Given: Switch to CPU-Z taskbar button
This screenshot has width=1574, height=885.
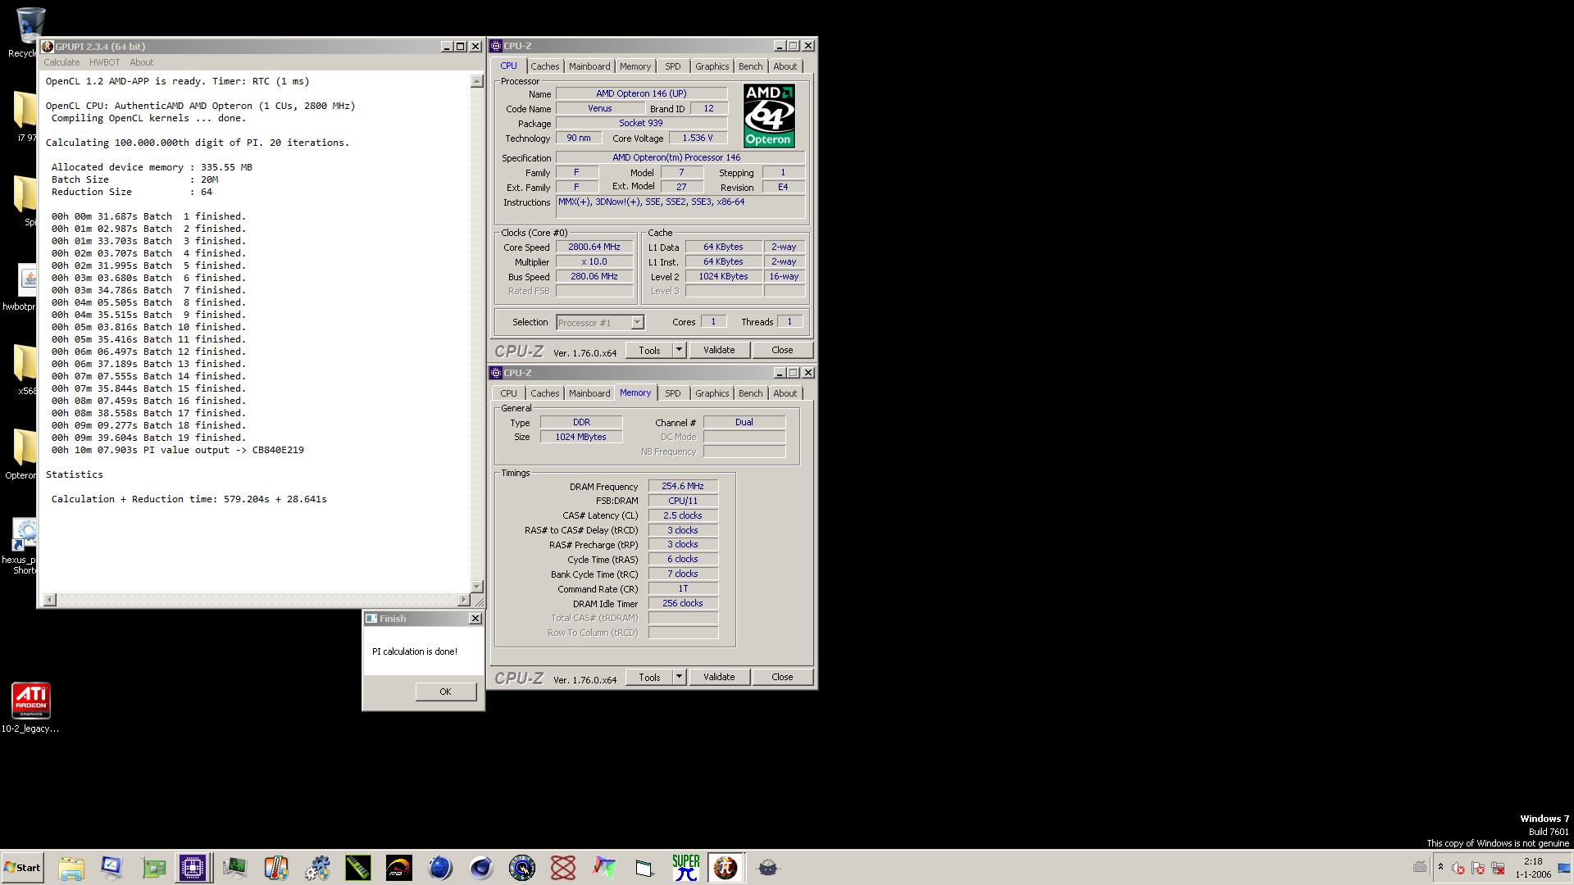Looking at the screenshot, I should [x=193, y=868].
